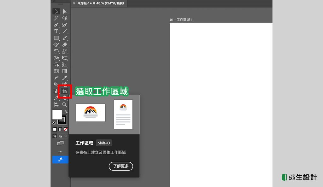The height and width of the screenshot is (187, 323).
Task: Set paint mode to None
Action: click(66, 129)
